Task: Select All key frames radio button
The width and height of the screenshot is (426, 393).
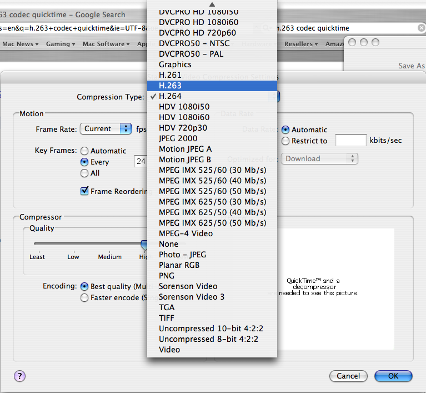Action: 84,173
